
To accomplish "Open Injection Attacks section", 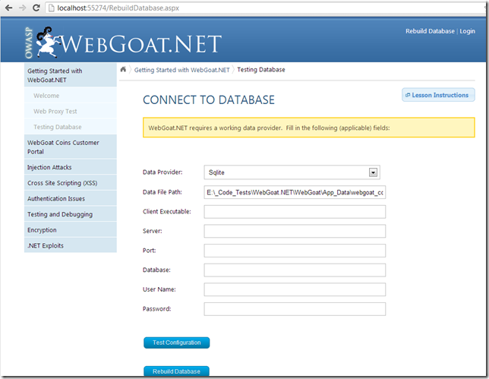I will point(71,167).
